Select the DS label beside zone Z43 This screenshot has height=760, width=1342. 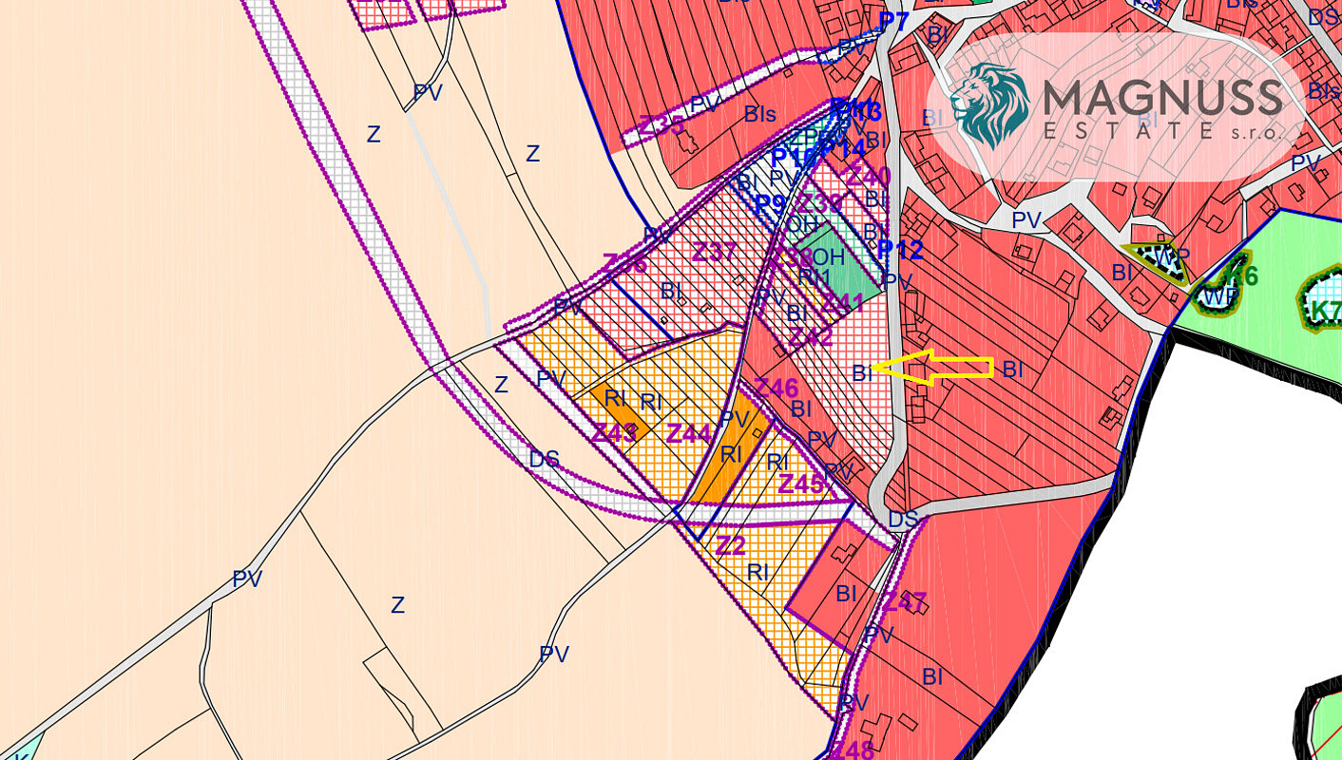(x=545, y=459)
